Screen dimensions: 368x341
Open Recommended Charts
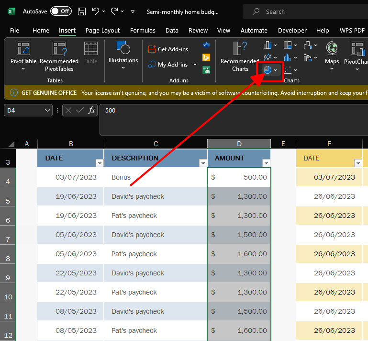[240, 49]
